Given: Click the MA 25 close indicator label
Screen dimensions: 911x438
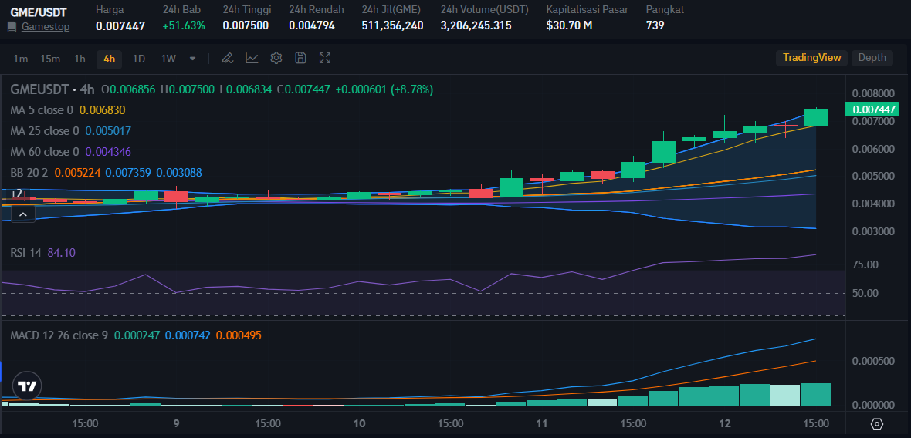Looking at the screenshot, I should click(45, 131).
